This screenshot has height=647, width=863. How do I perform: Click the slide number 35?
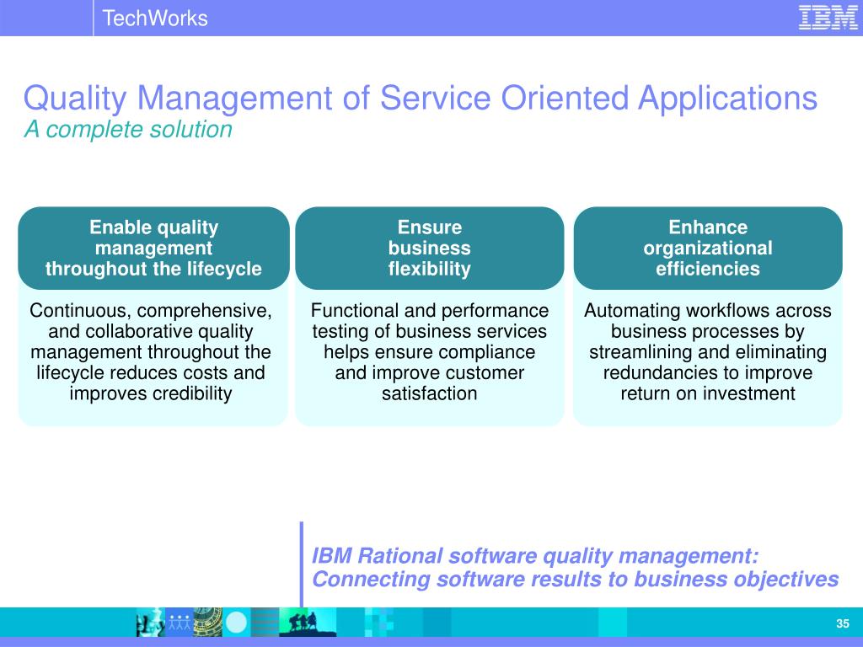point(843,623)
